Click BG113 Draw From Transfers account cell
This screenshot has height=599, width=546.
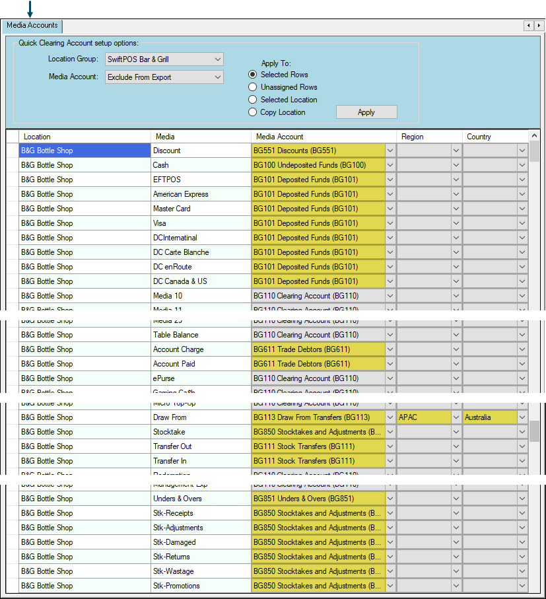tap(318, 417)
